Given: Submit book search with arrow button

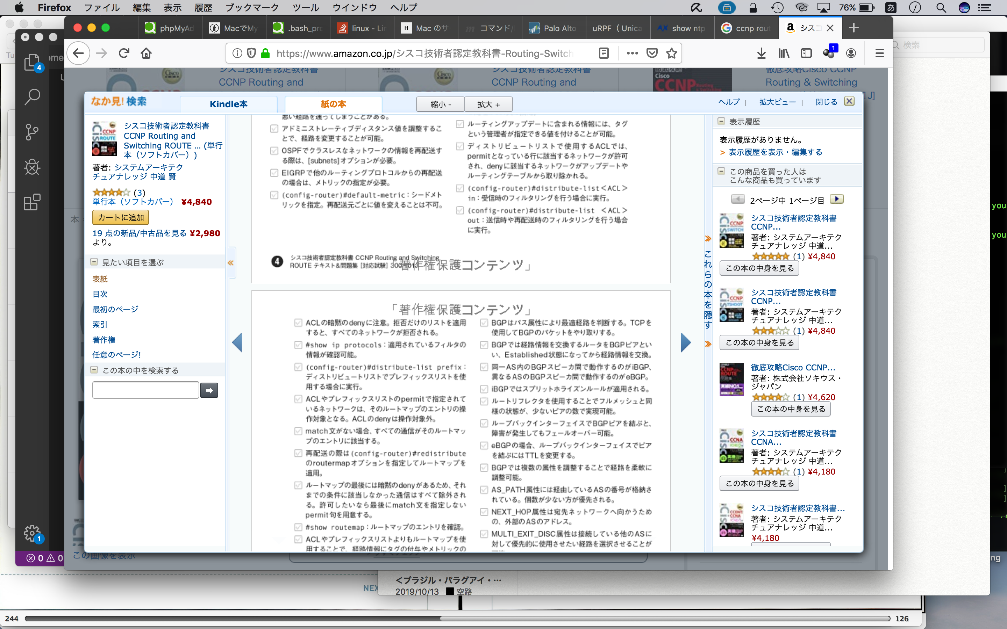Looking at the screenshot, I should click(x=209, y=390).
